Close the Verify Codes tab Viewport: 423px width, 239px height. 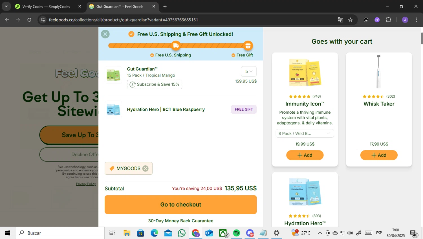click(80, 6)
